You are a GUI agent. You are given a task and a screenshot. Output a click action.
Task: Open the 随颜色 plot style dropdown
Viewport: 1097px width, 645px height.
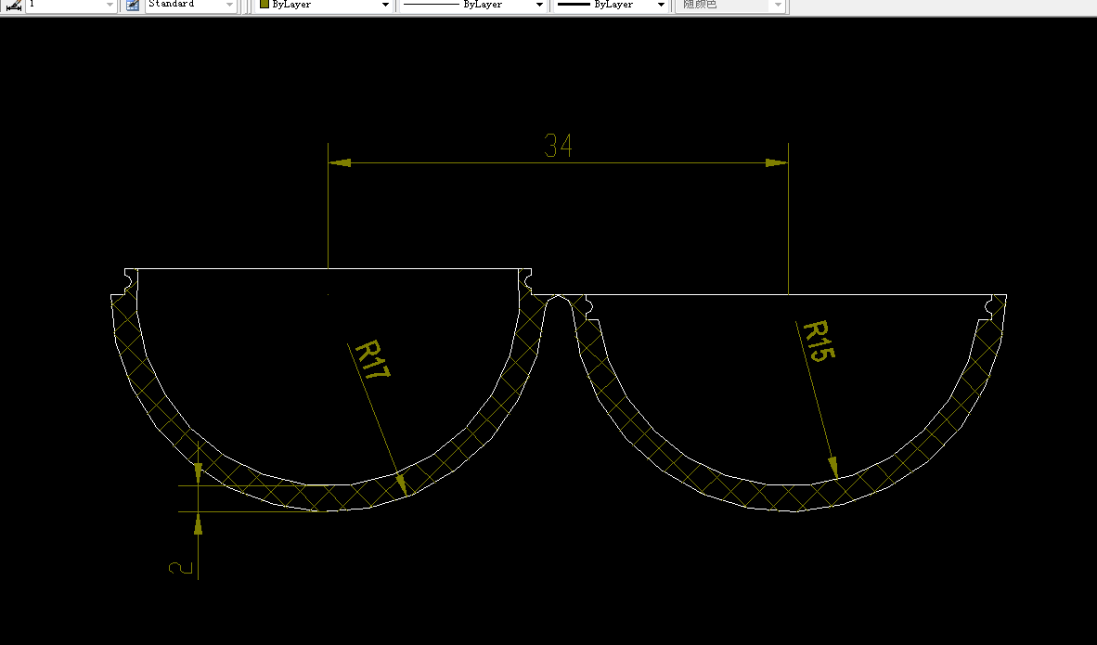(730, 5)
